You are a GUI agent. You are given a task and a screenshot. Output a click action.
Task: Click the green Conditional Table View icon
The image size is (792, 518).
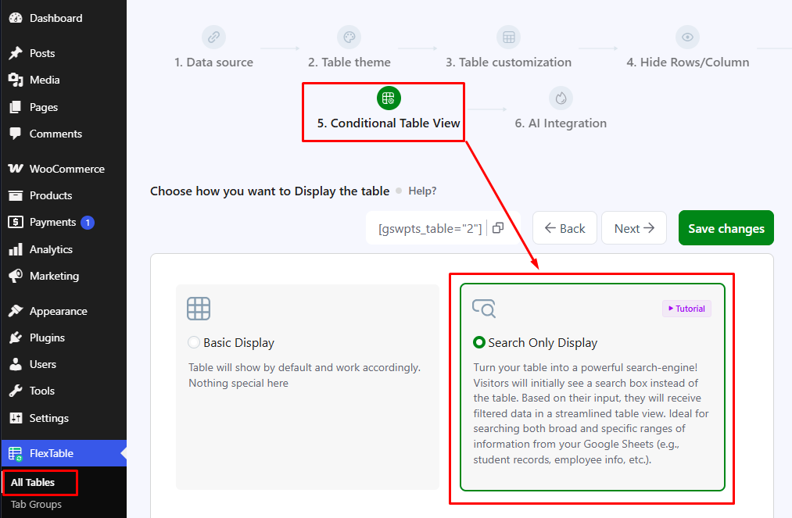[389, 98]
